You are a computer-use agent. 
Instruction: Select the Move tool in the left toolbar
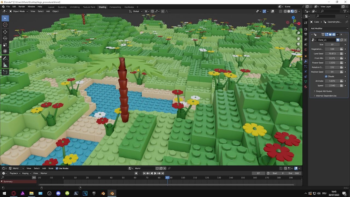[x=5, y=32]
